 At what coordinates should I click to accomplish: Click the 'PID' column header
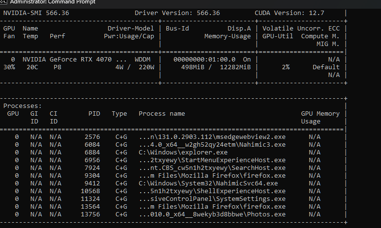click(x=94, y=114)
